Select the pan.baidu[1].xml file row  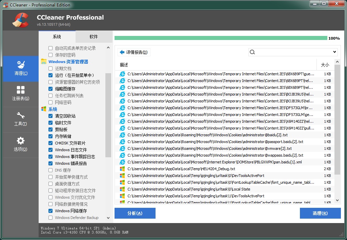coord(225,162)
